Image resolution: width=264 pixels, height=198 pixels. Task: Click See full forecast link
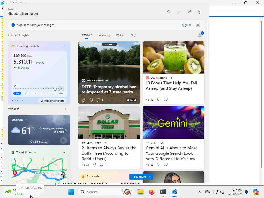(39, 142)
